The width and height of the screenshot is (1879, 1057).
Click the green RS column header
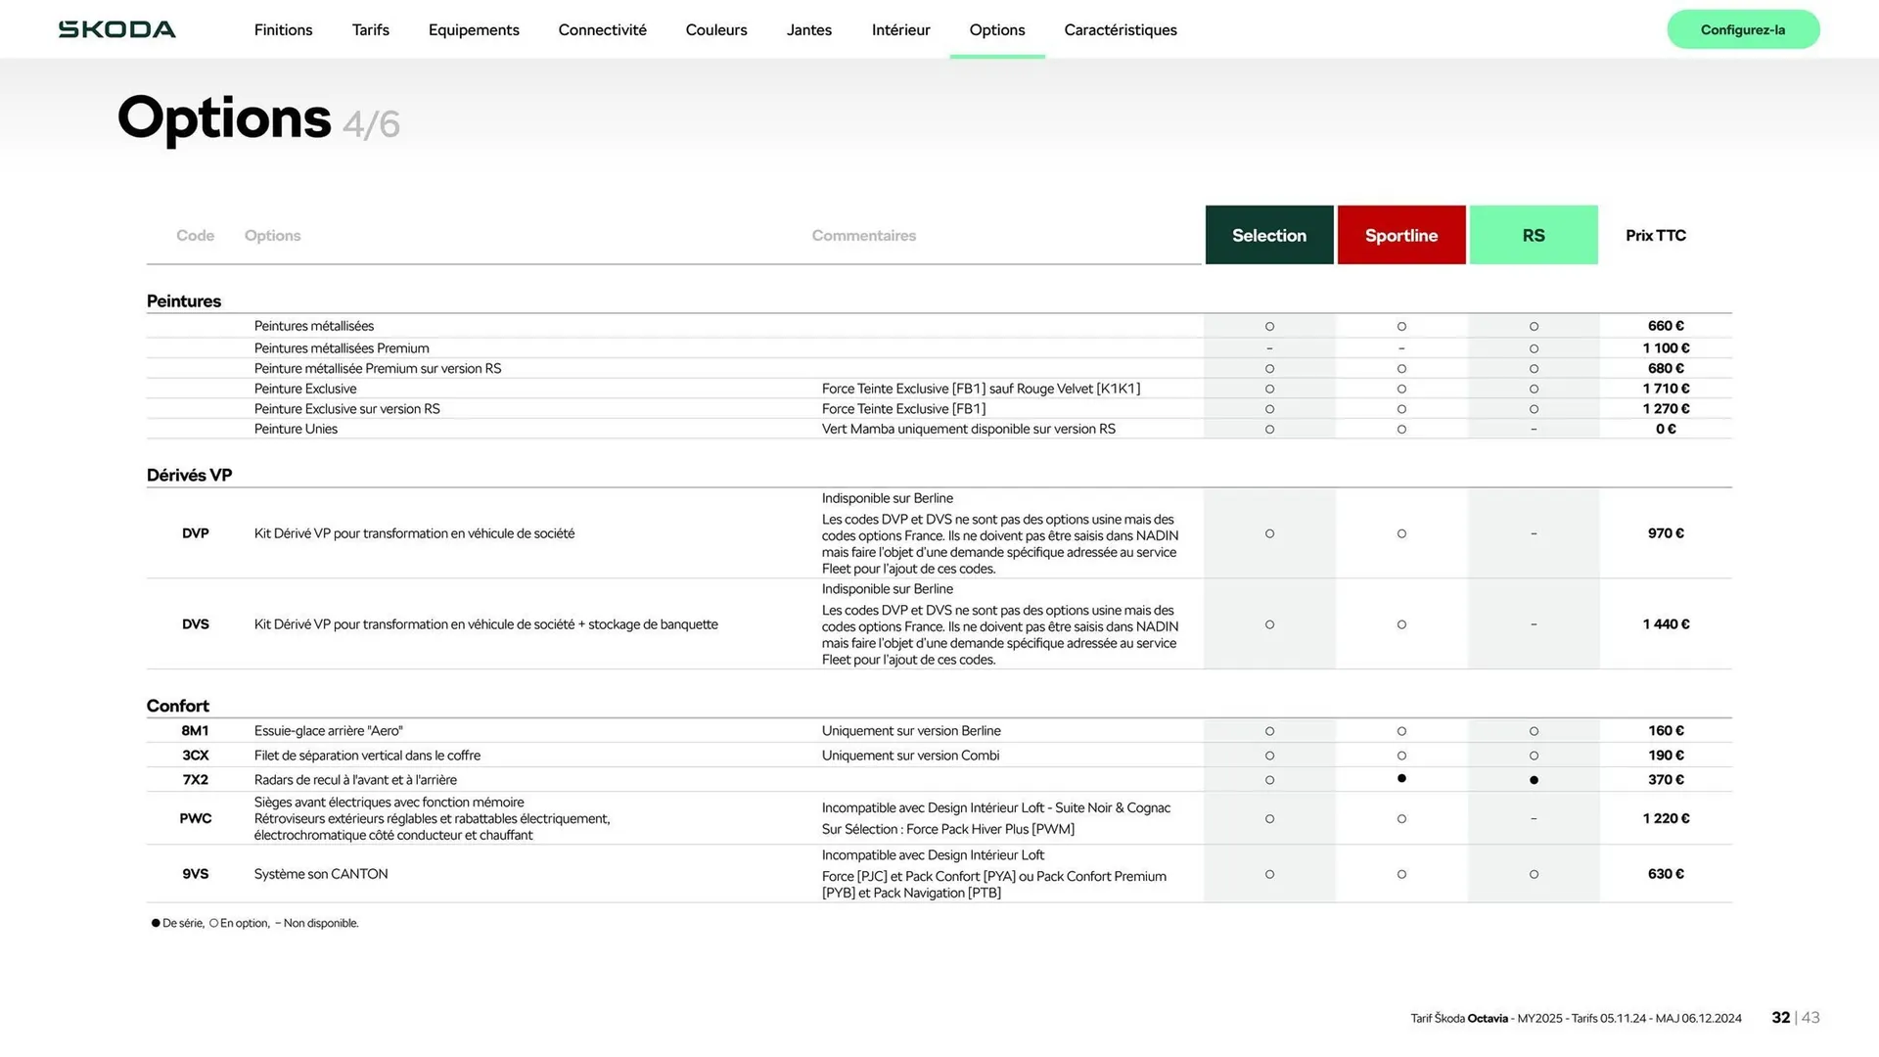(1533, 235)
